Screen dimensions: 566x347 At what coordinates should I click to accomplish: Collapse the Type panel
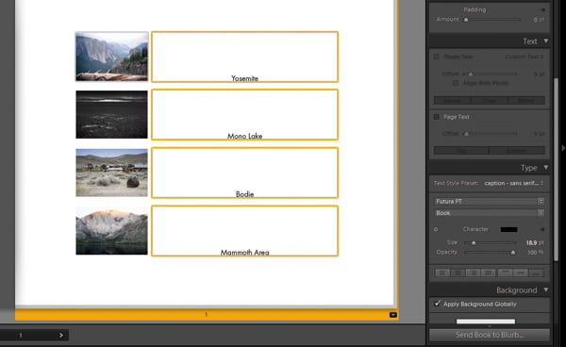(x=546, y=167)
